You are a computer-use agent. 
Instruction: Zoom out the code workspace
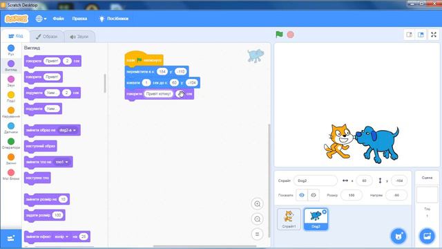tap(257, 219)
